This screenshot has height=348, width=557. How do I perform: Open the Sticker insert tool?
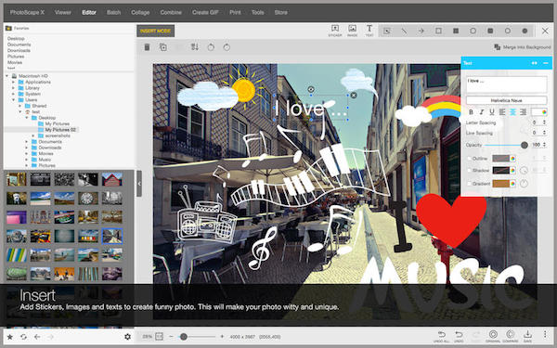click(334, 31)
